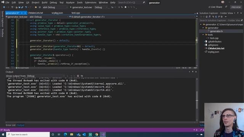
Task: Click Solution Explorer Home icon
Action: point(207,17)
